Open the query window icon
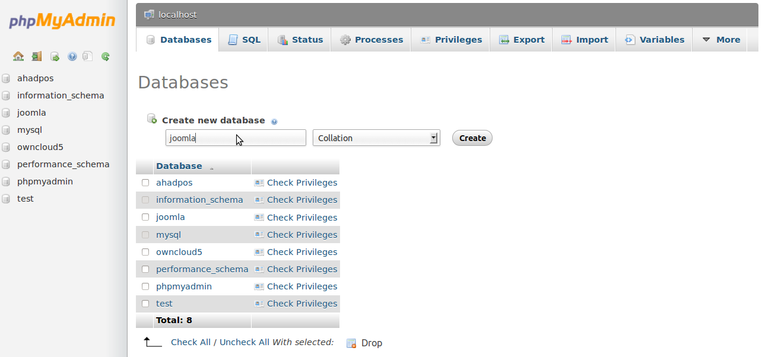762x357 pixels. click(x=55, y=56)
